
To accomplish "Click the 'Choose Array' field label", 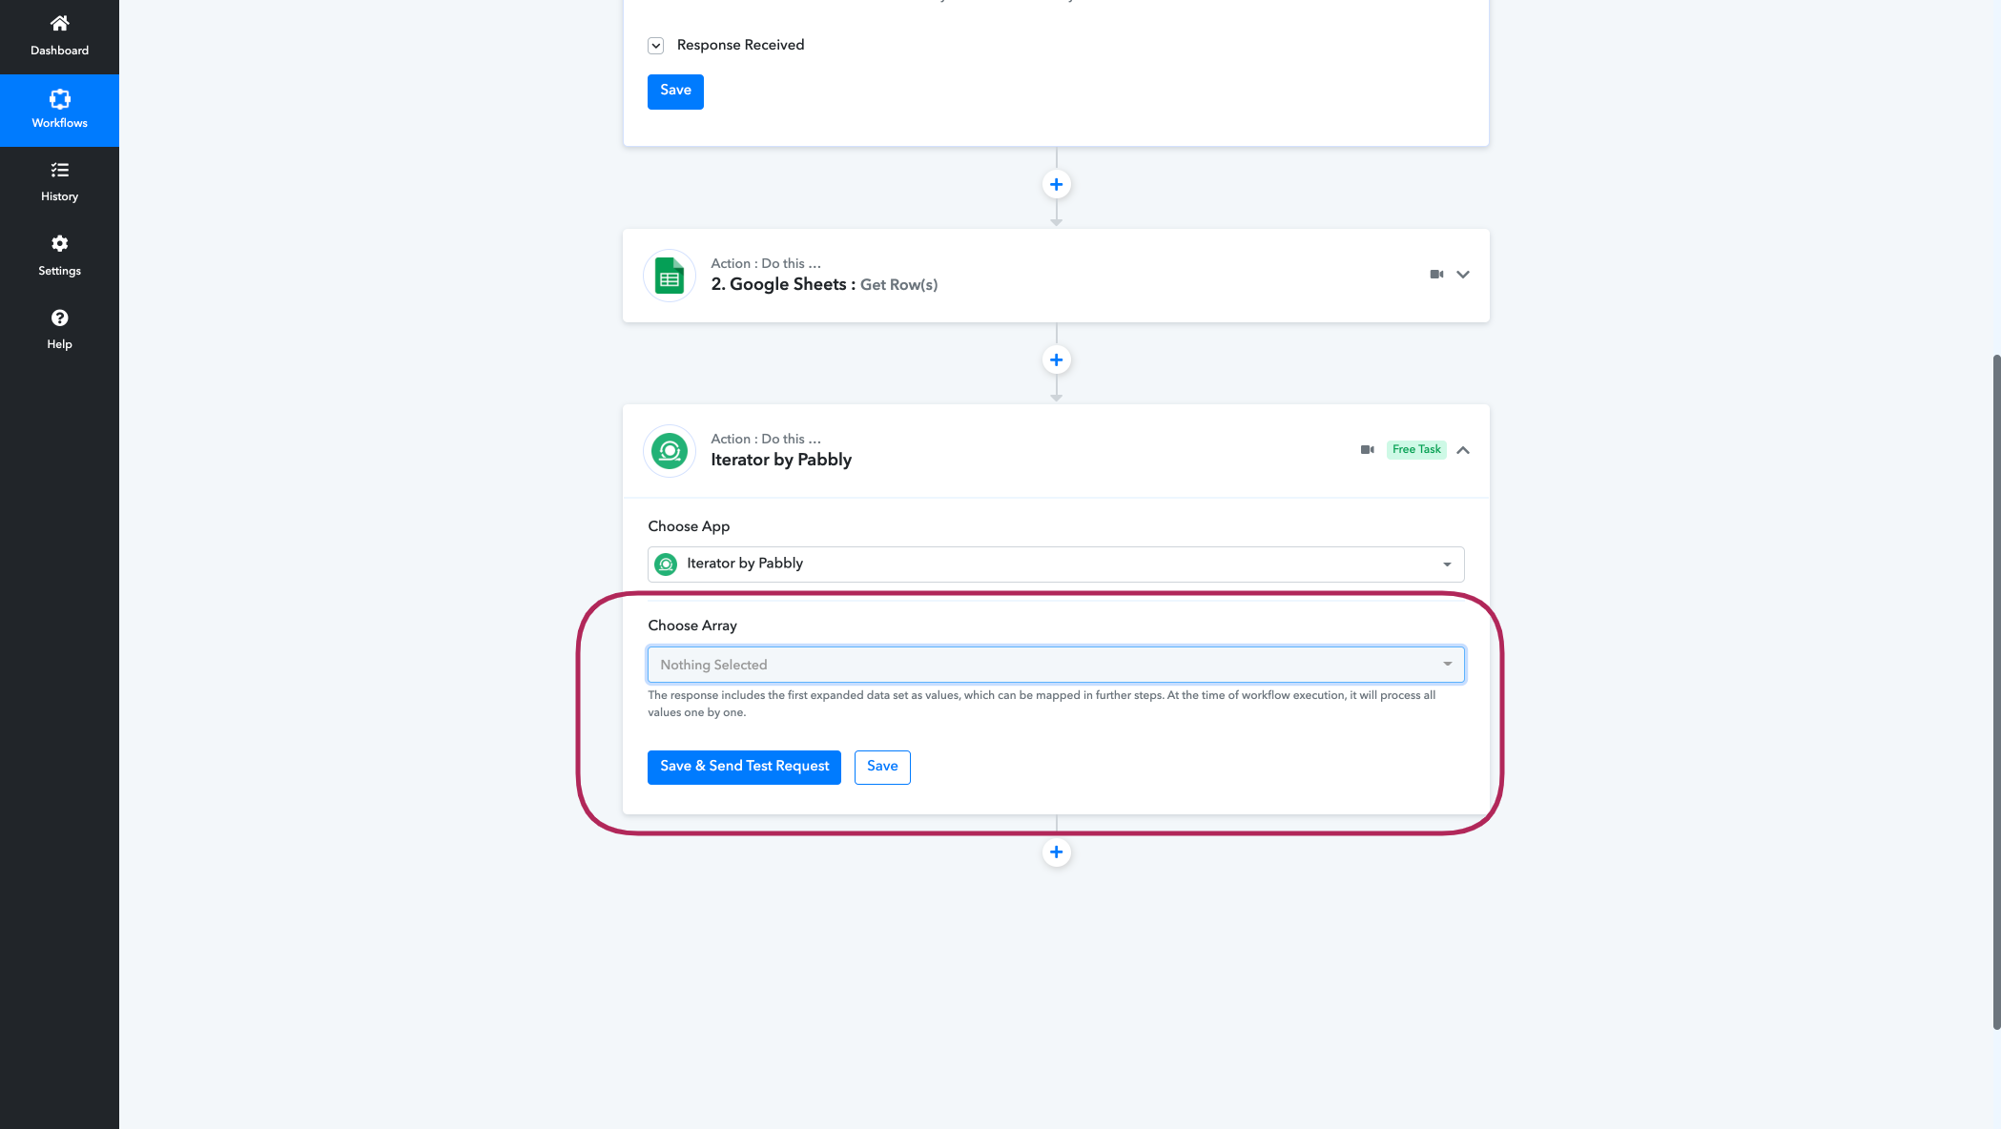I will click(692, 626).
